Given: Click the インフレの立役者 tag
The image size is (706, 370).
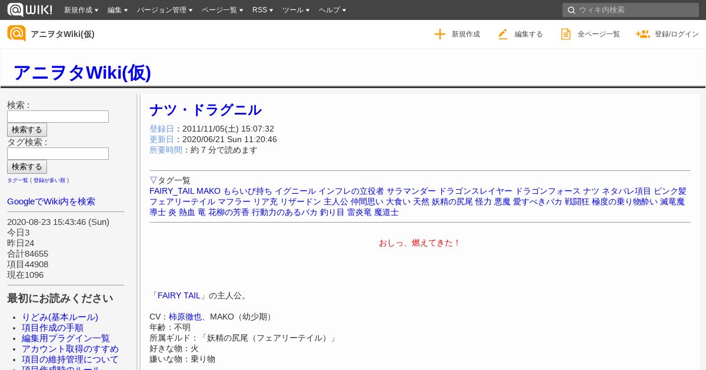Looking at the screenshot, I should [x=351, y=191].
